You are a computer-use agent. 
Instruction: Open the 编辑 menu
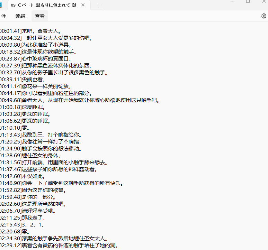pyautogui.click(x=20, y=16)
